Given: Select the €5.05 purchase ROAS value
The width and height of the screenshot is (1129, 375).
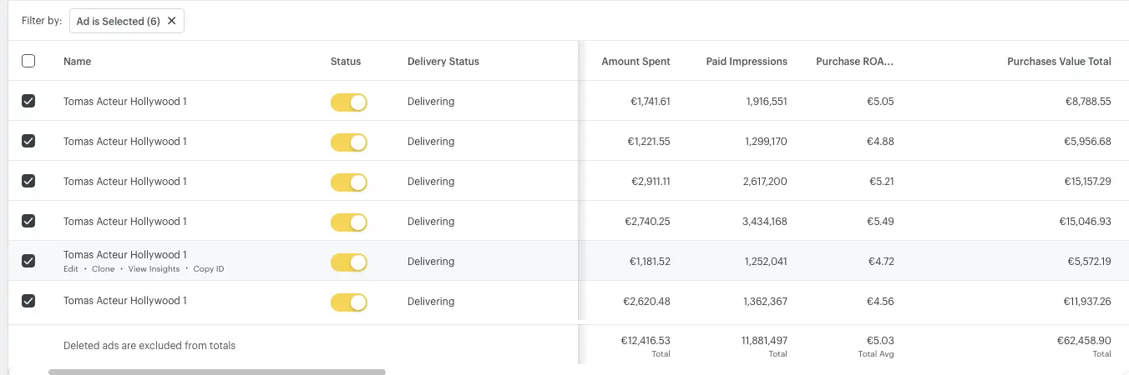Looking at the screenshot, I should (881, 102).
